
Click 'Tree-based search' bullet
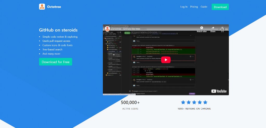52,50
